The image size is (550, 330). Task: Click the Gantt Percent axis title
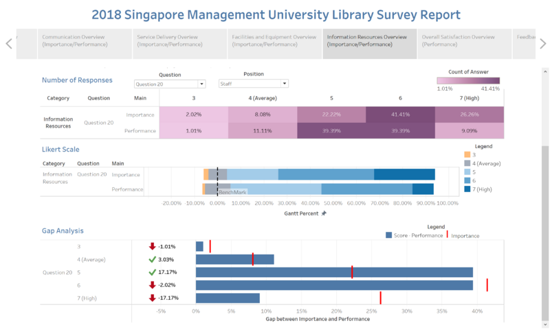(x=301, y=213)
